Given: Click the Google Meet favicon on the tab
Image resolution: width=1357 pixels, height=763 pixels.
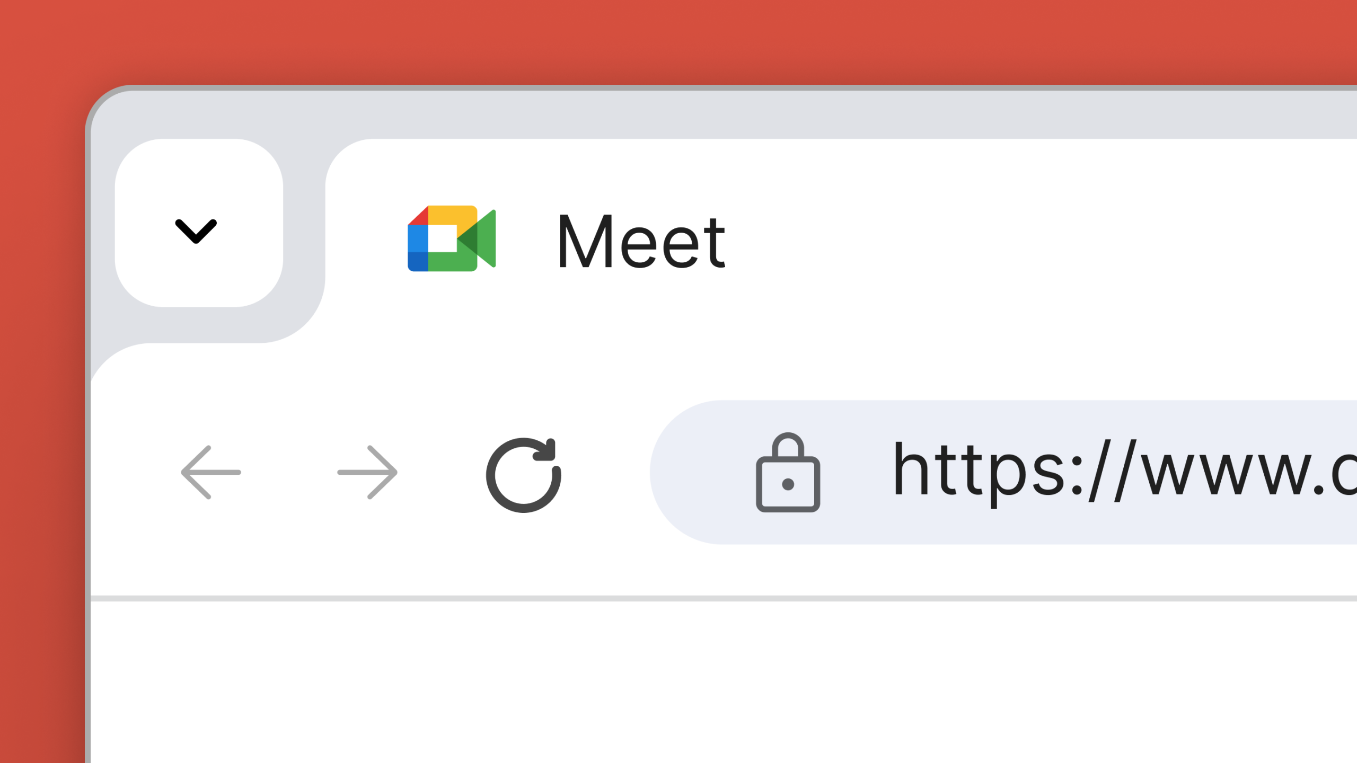Looking at the screenshot, I should click(x=452, y=238).
